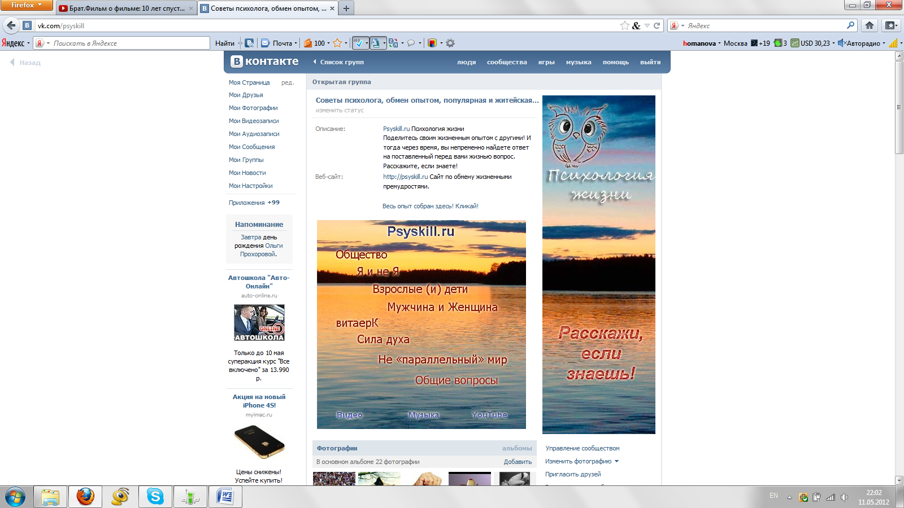Reload the page using the refresh icon

tap(657, 25)
